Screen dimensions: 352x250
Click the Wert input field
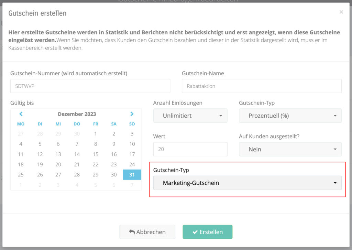click(190, 149)
